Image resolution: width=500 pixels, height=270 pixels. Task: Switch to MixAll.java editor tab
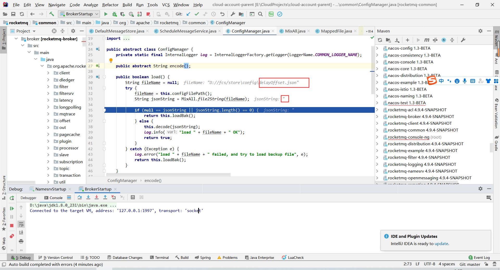tap(295, 31)
